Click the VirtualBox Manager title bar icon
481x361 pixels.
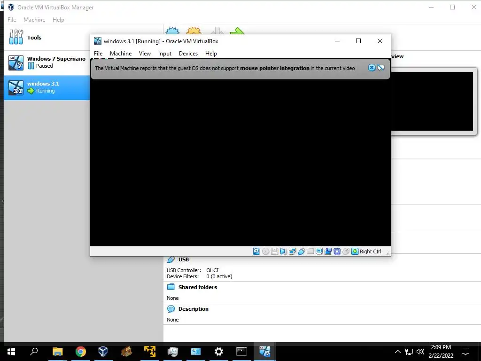(11, 7)
